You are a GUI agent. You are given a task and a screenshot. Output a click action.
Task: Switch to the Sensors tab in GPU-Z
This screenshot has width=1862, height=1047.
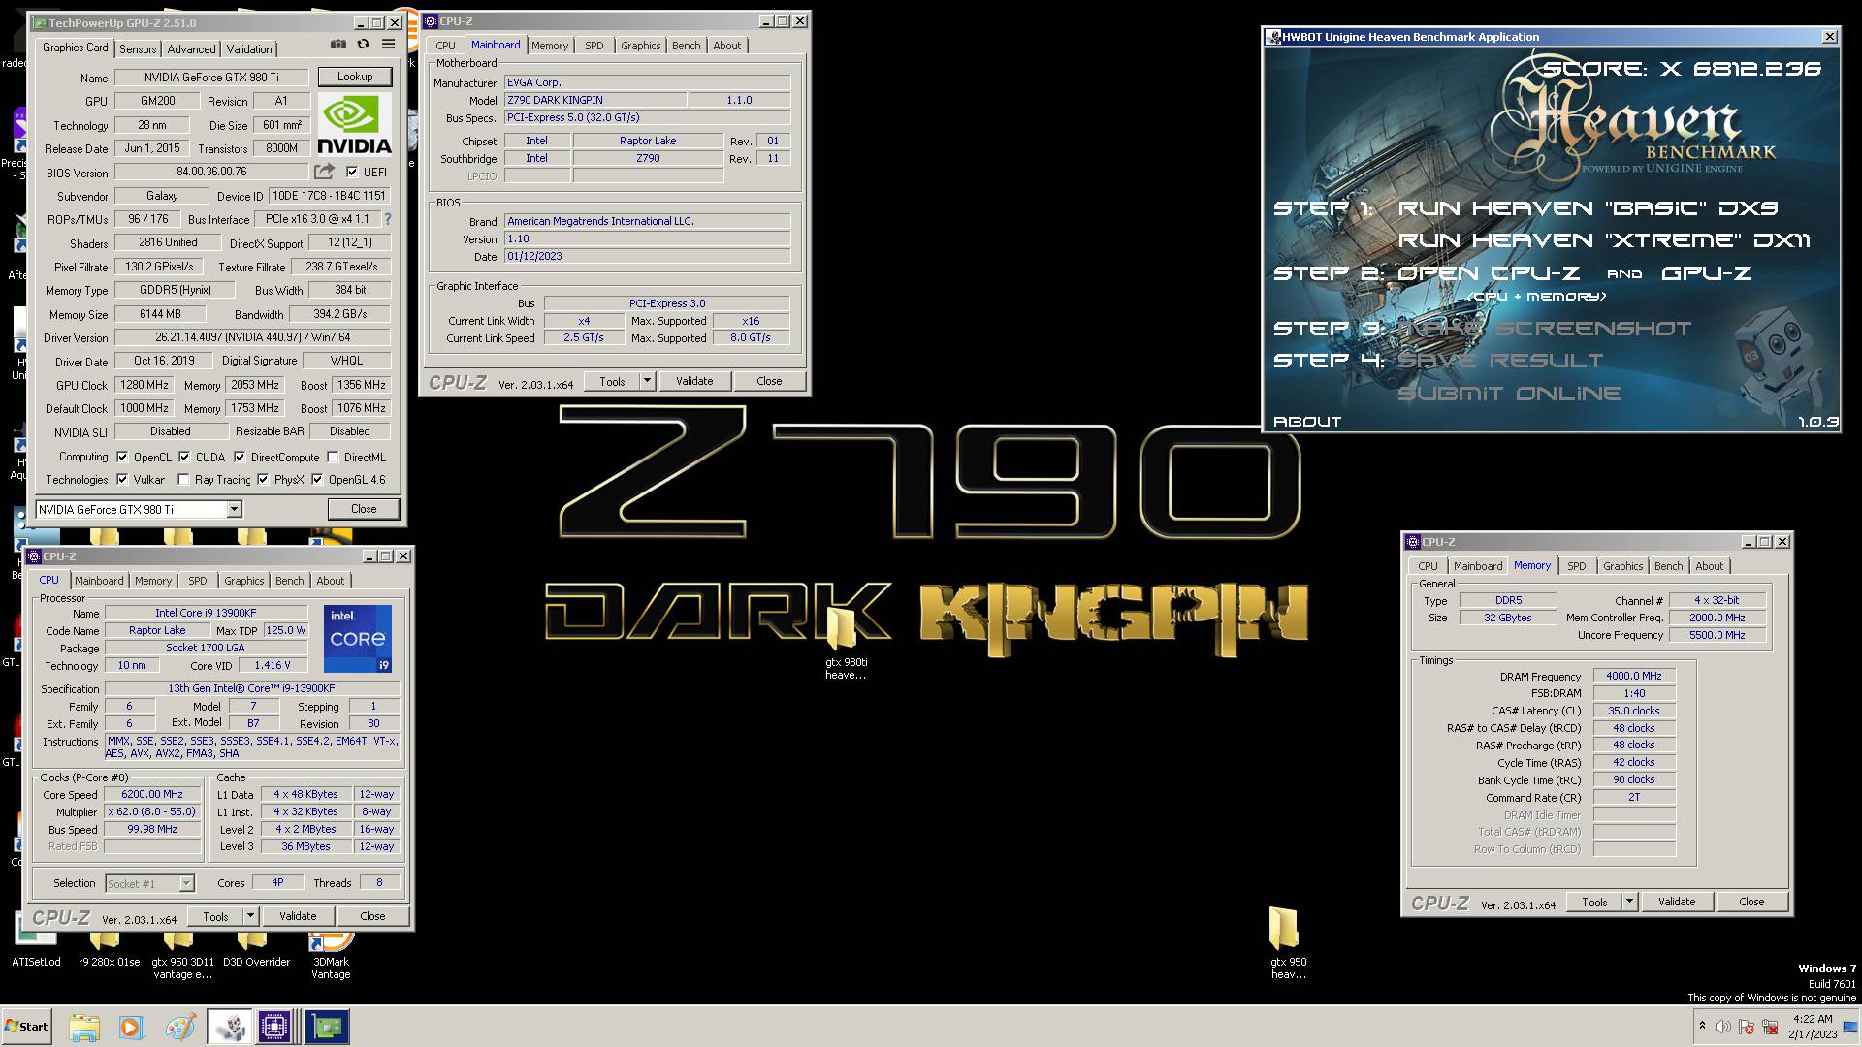(x=138, y=48)
